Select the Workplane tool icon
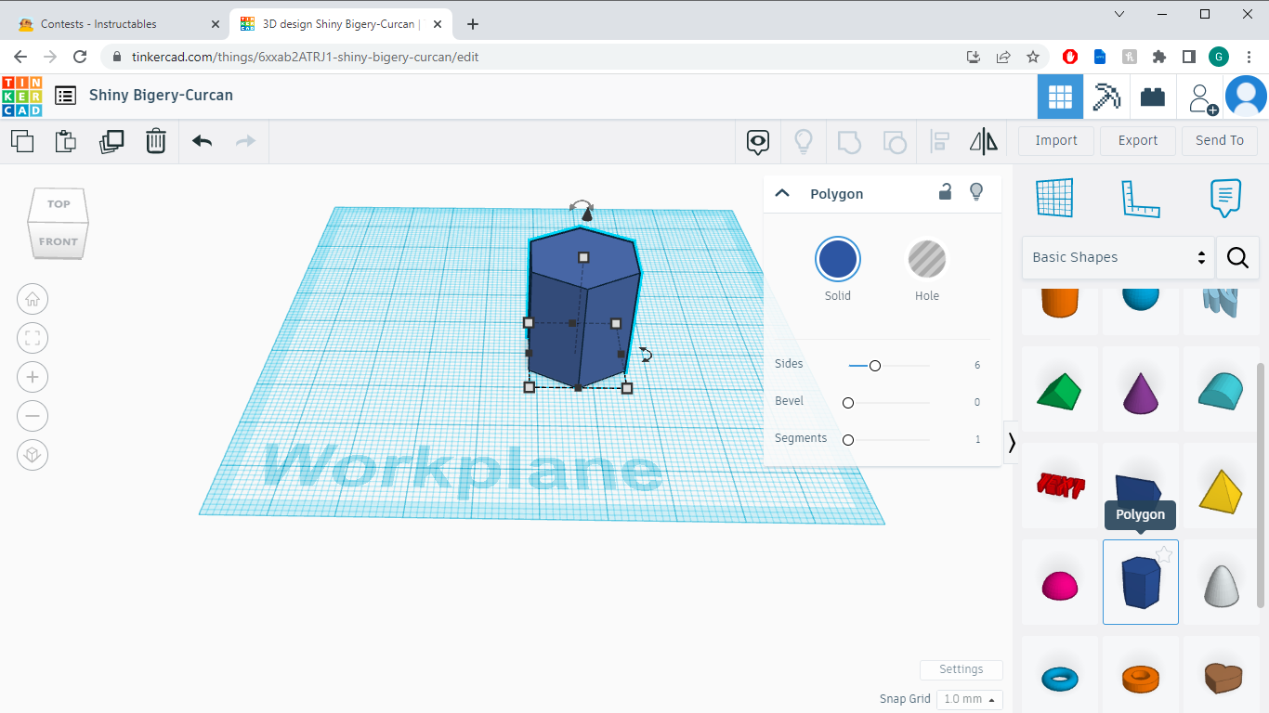 tap(1054, 198)
